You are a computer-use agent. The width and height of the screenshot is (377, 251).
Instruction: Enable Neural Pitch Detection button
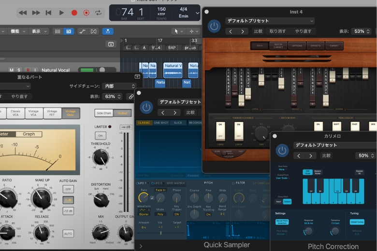tap(282, 222)
